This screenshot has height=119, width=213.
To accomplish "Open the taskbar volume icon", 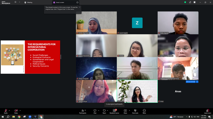I will coord(195,117).
